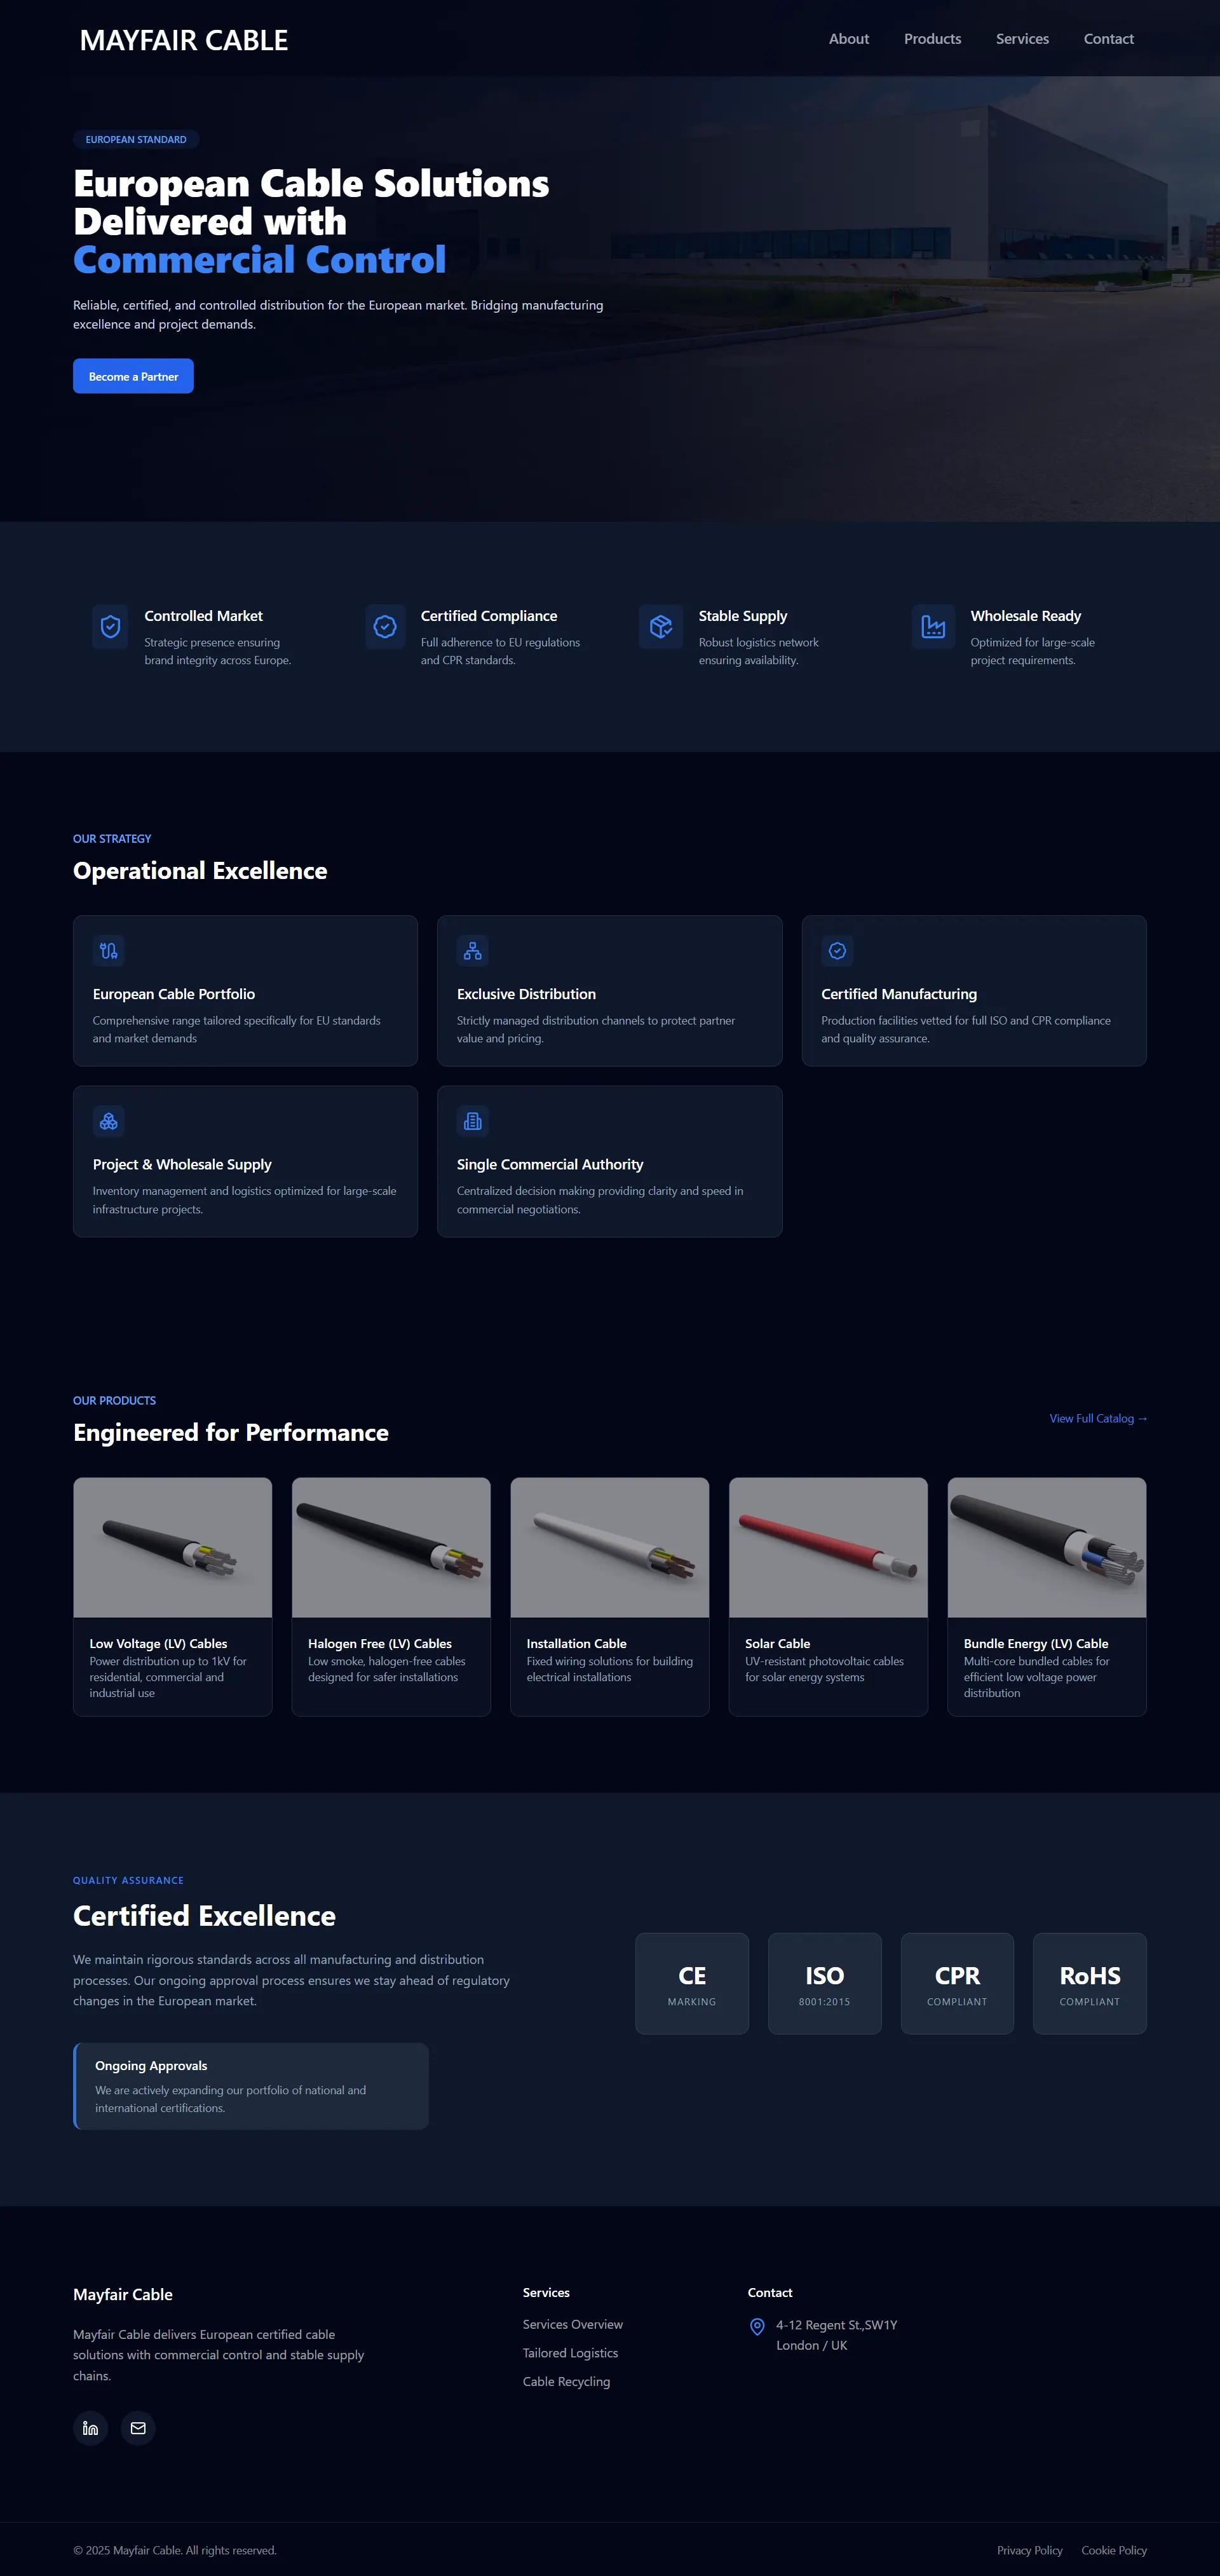Click the email envelope icon in footer
Image resolution: width=1220 pixels, height=2576 pixels.
pyautogui.click(x=138, y=2428)
